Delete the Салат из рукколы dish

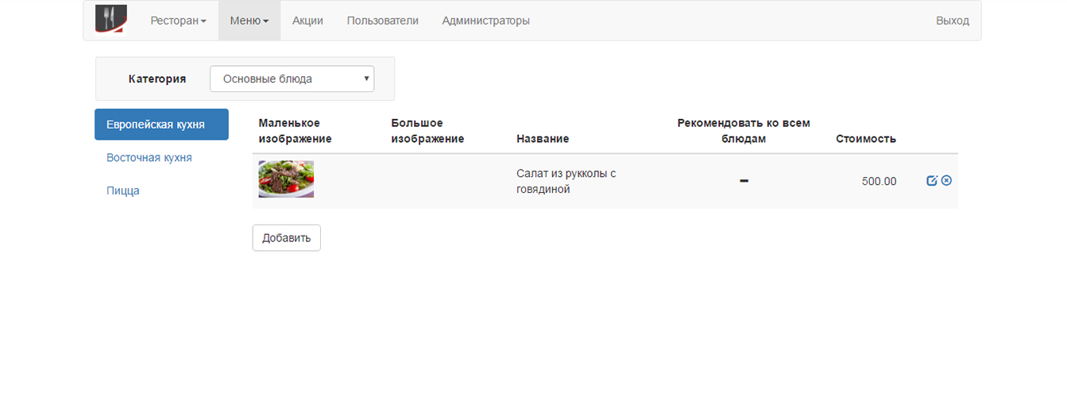[x=946, y=181]
